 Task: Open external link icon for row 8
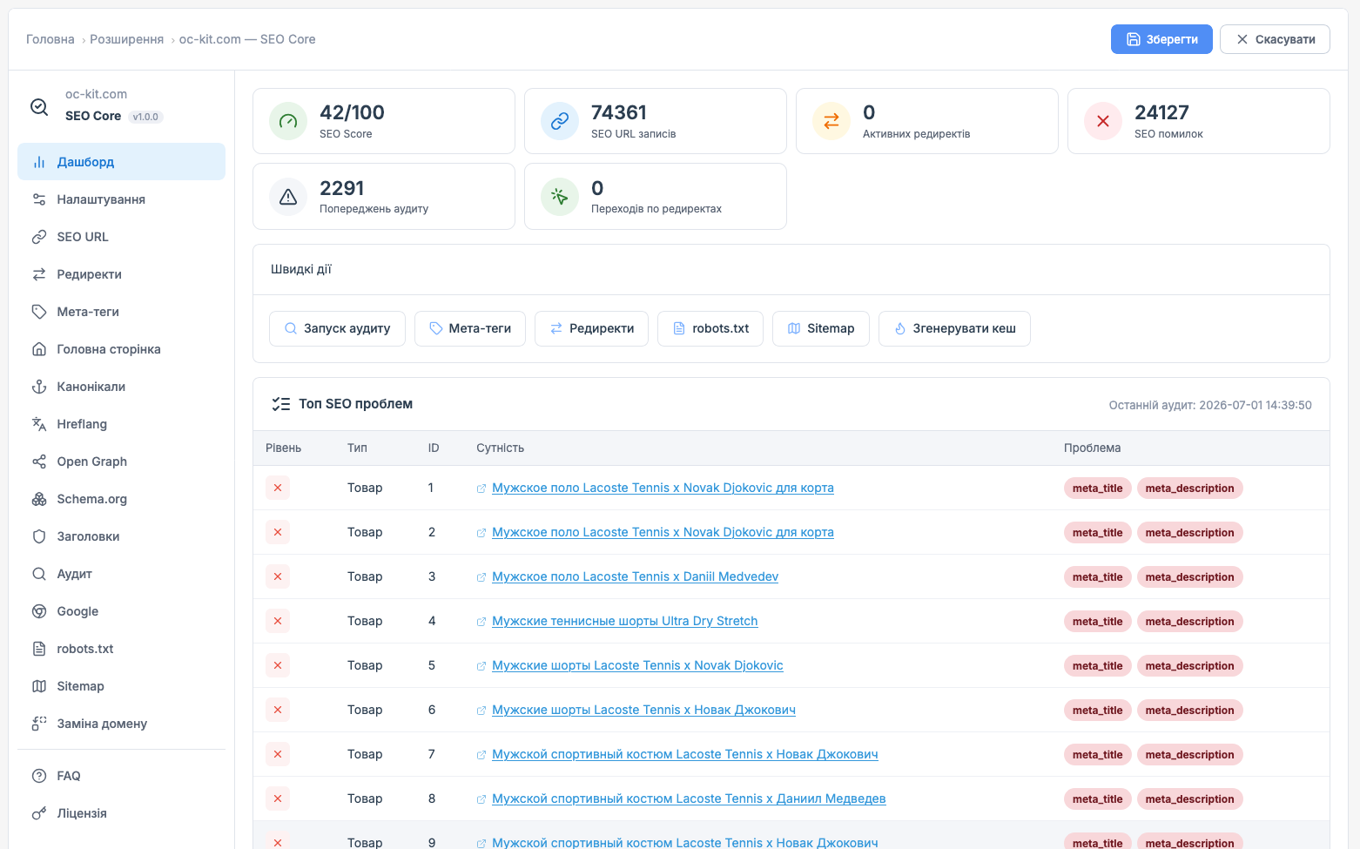tap(481, 799)
